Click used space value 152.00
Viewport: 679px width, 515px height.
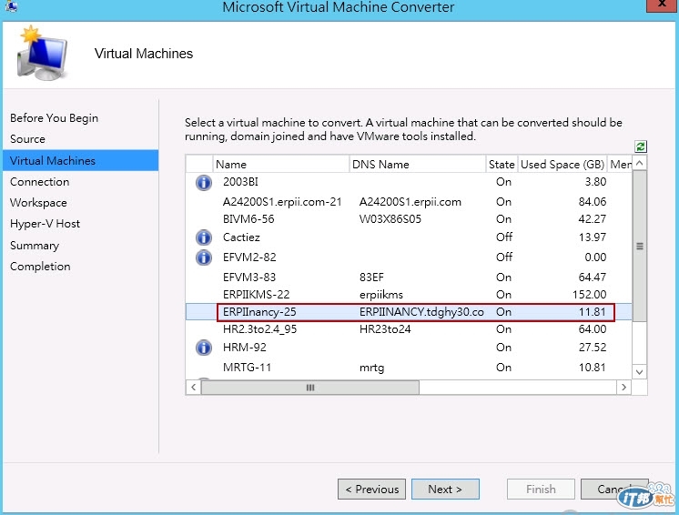(x=590, y=295)
